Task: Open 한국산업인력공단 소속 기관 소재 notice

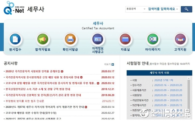Action: (38, 89)
